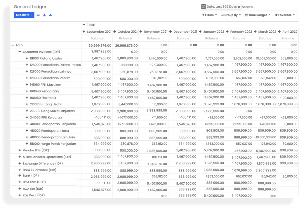This screenshot has height=208, width=299.
Task: Click Elektronik April value -100,000.00
Action: click(x=288, y=98)
